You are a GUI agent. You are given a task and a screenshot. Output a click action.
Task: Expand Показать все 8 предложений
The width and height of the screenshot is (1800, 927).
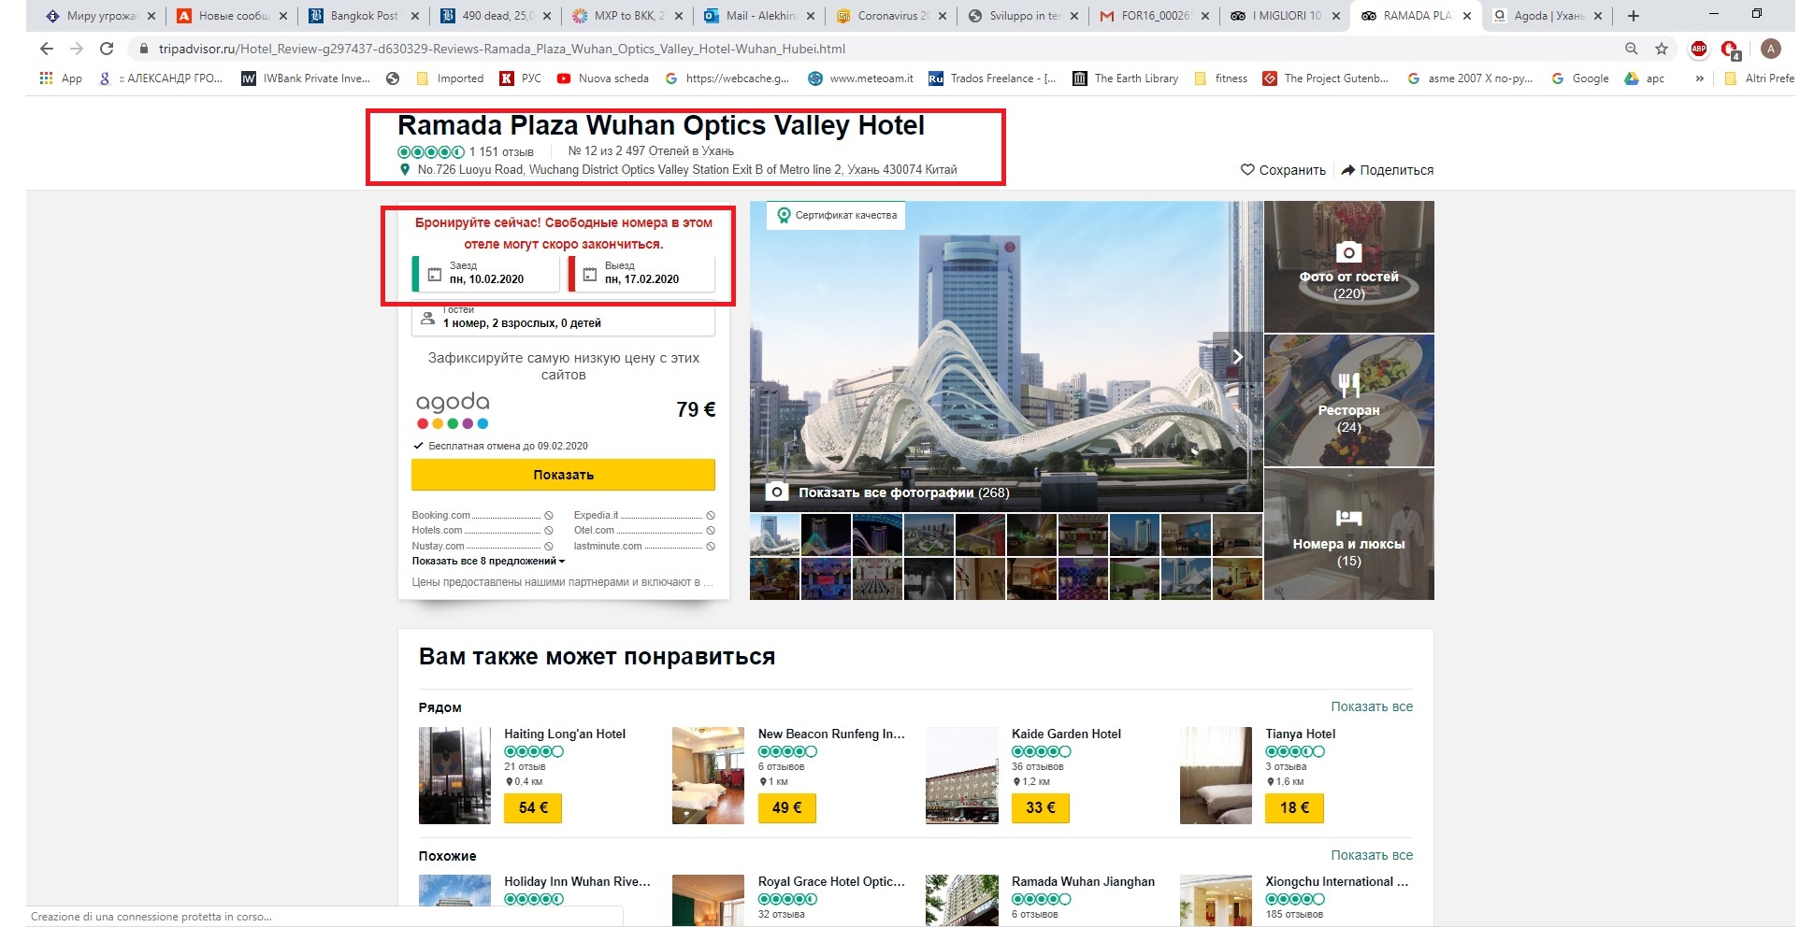(x=488, y=561)
